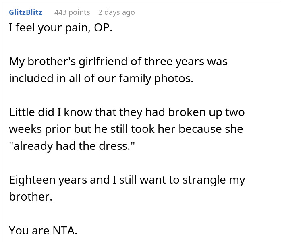This screenshot has height=242, width=282.
Task: Click the 443 points score
Action: tap(72, 12)
